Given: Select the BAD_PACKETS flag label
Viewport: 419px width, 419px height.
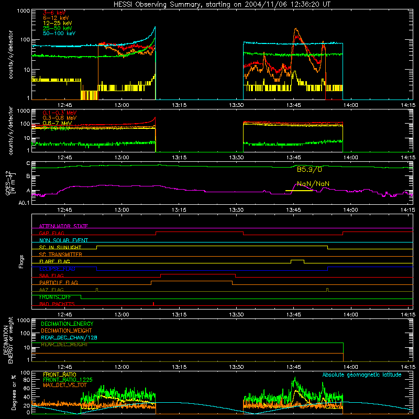Looking at the screenshot, I should click(57, 304).
